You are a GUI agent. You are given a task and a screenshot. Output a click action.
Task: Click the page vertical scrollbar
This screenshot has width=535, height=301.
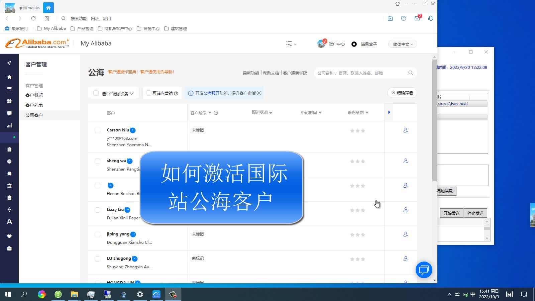coord(434,120)
